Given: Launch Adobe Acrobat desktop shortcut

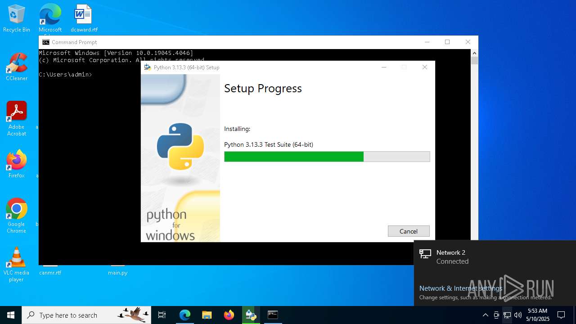Looking at the screenshot, I should [x=17, y=119].
